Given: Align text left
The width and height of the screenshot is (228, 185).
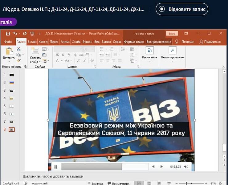Looking at the screenshot, I should (x=101, y=60).
